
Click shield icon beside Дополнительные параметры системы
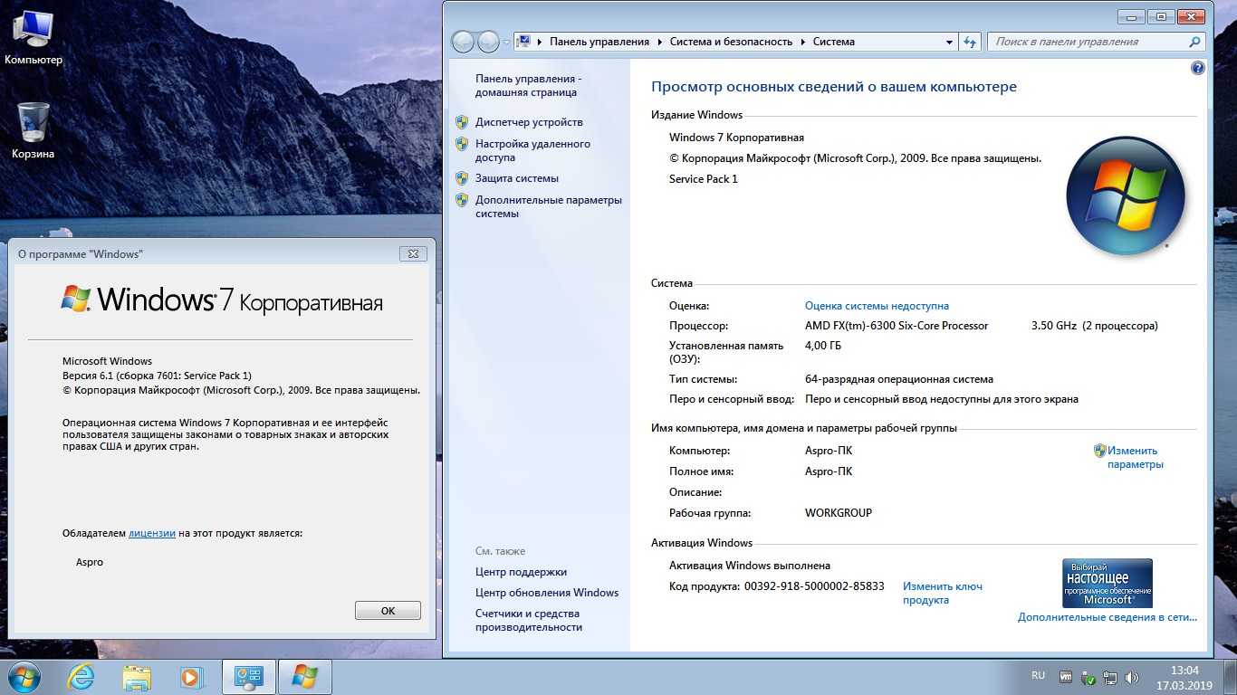pyautogui.click(x=462, y=200)
